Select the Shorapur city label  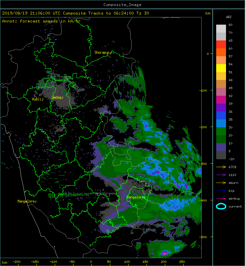[102, 52]
